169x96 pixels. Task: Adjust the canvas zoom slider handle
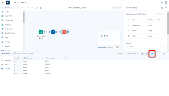pyautogui.click(x=105, y=47)
